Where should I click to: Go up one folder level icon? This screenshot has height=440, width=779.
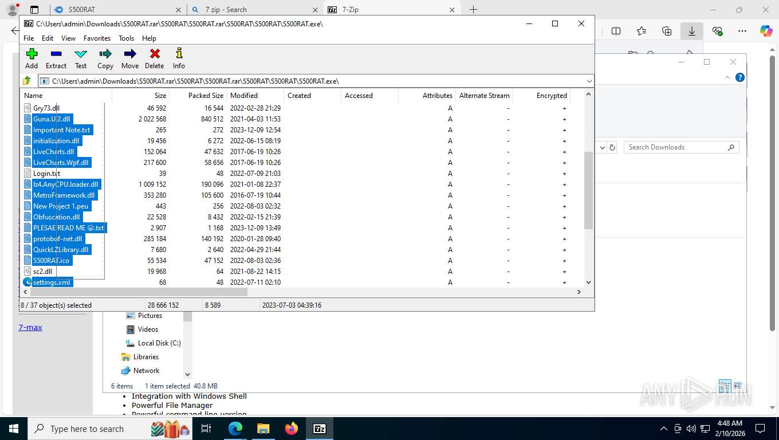pos(27,81)
